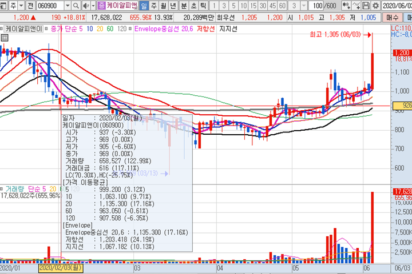
Task: Click the current price 1,200 axis tag
Action: point(402,53)
